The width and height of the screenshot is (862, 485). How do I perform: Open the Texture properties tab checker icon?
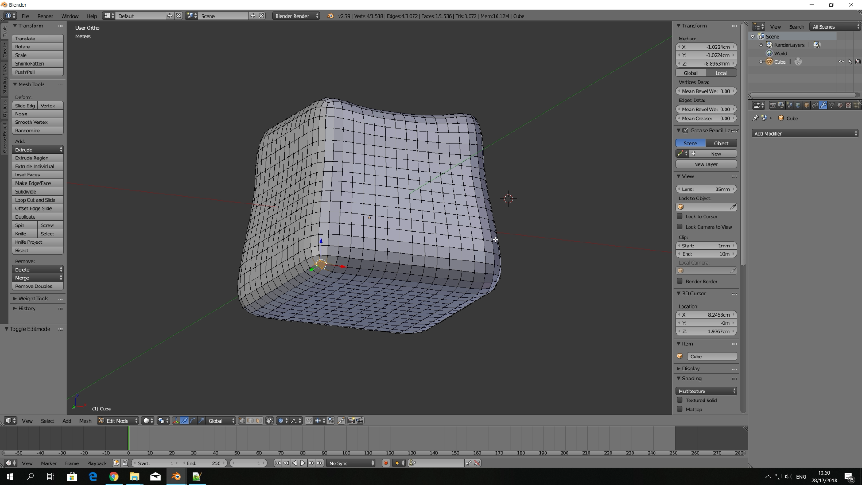coord(849,105)
